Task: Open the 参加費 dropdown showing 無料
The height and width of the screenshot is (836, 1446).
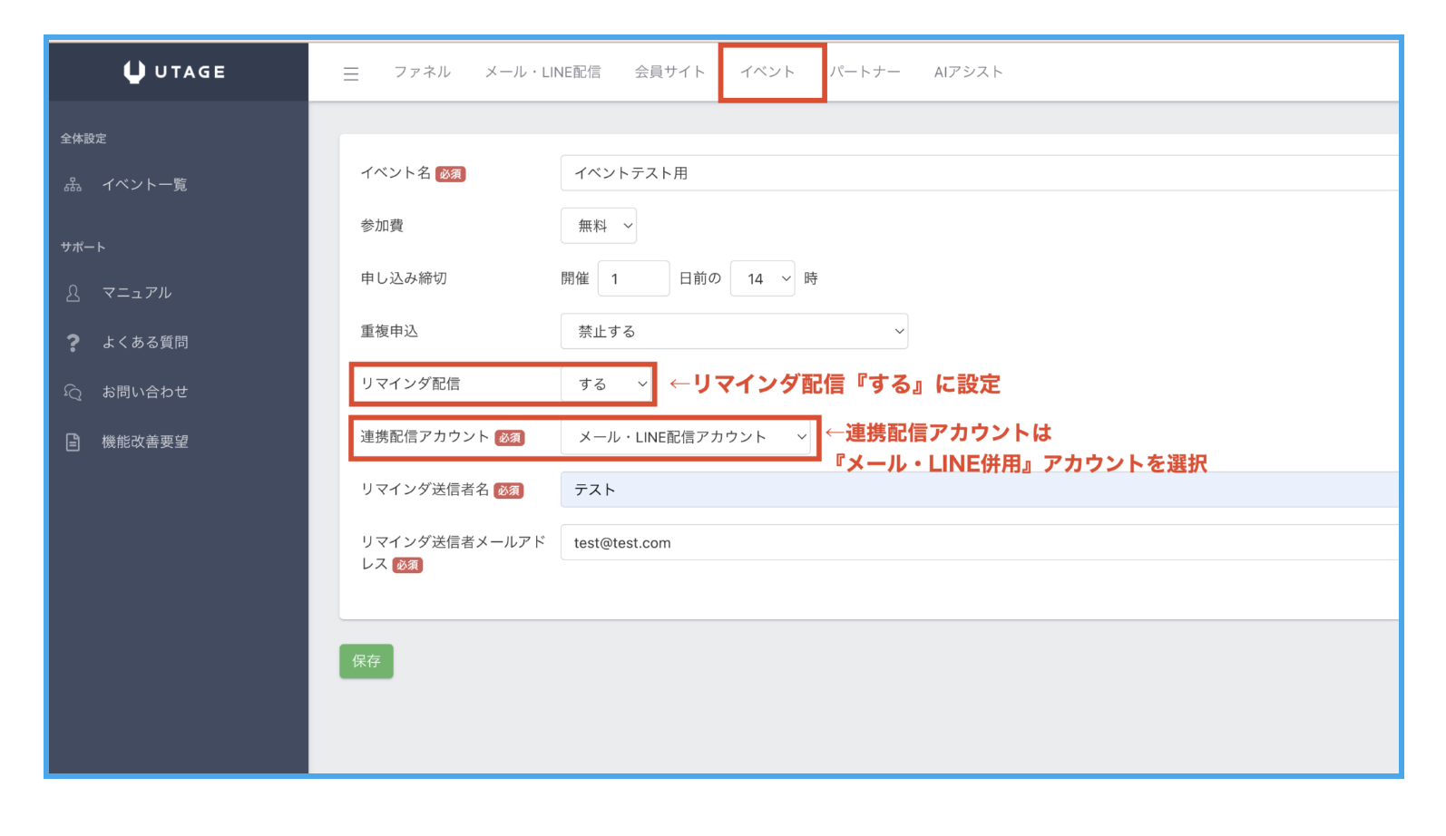Action: pos(599,226)
